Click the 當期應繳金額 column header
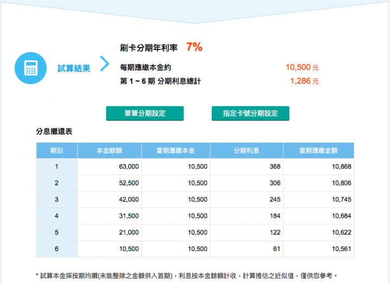The width and height of the screenshot is (390, 284). (x=318, y=150)
